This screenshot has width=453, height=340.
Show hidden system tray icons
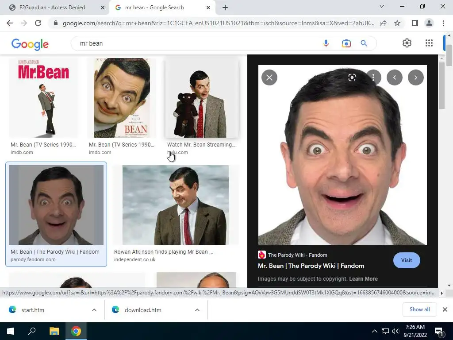[374, 331]
